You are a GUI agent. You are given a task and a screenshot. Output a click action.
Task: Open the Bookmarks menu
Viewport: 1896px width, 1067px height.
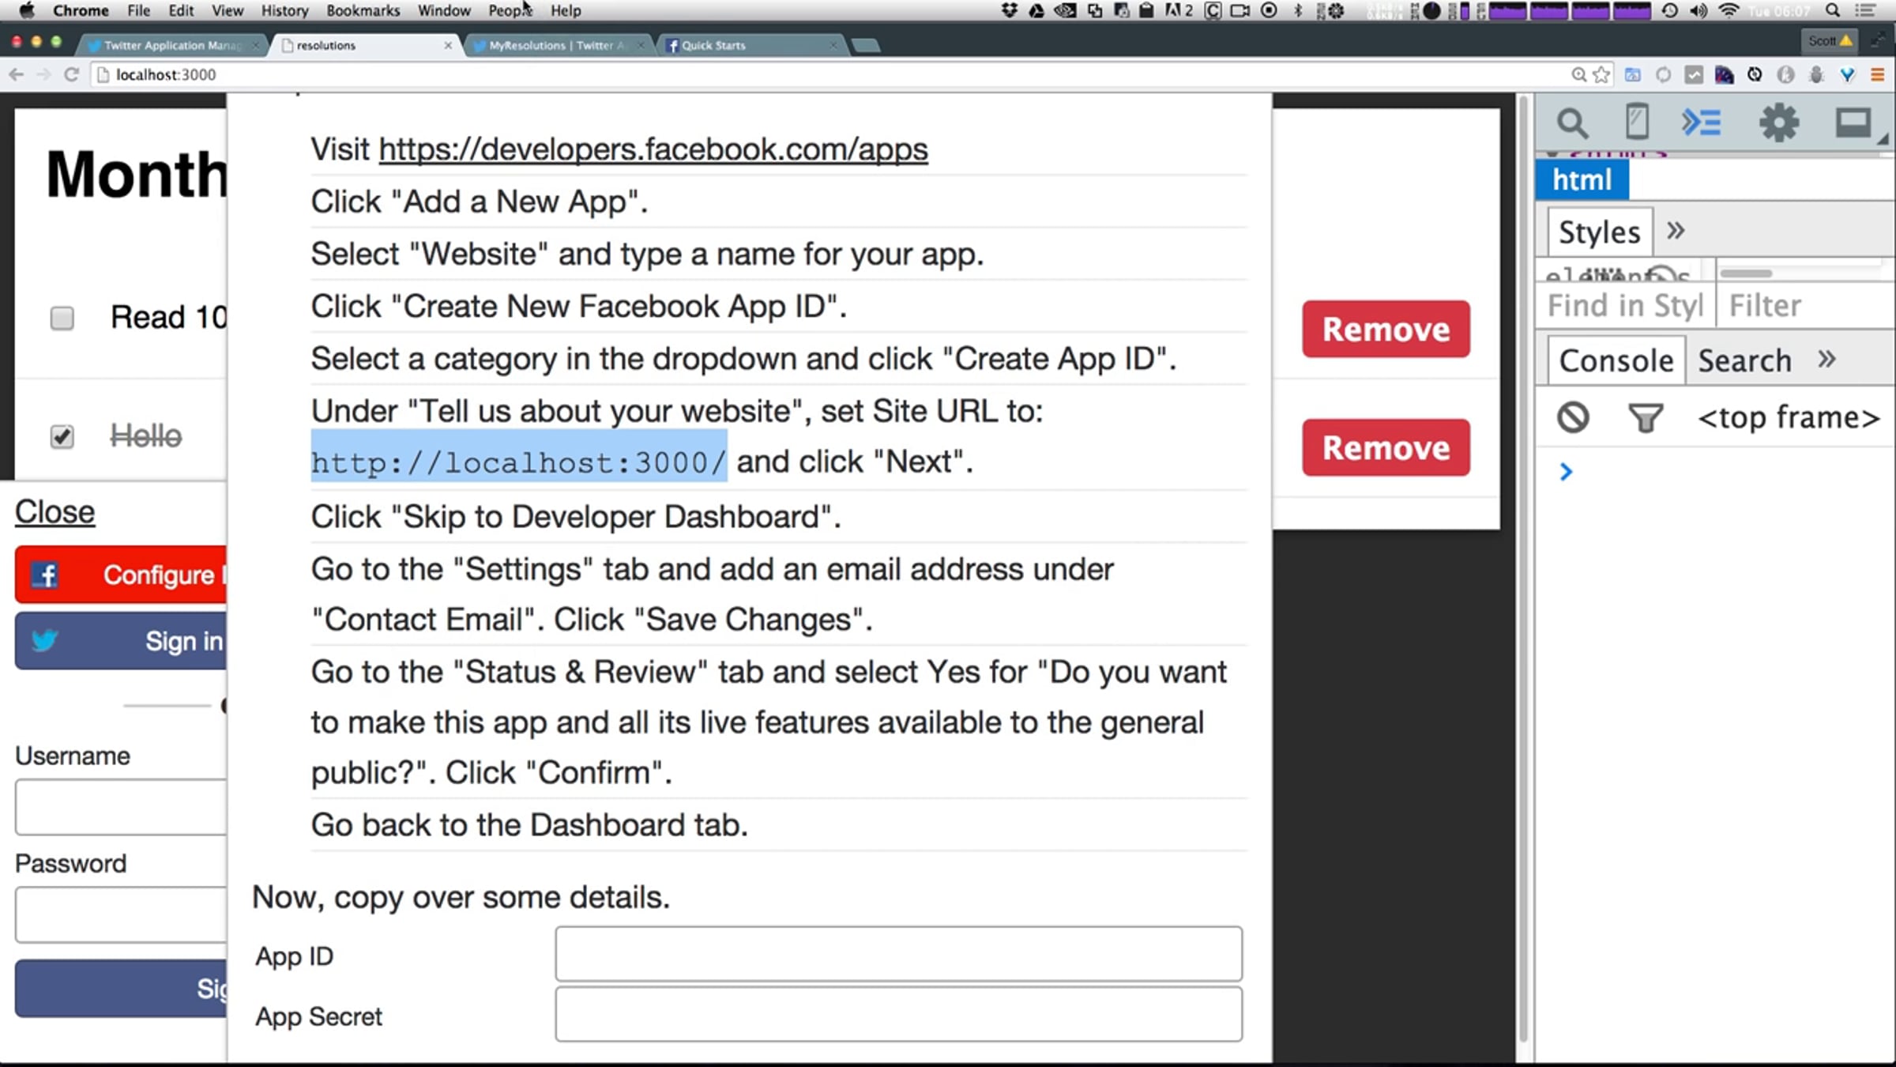pos(363,10)
